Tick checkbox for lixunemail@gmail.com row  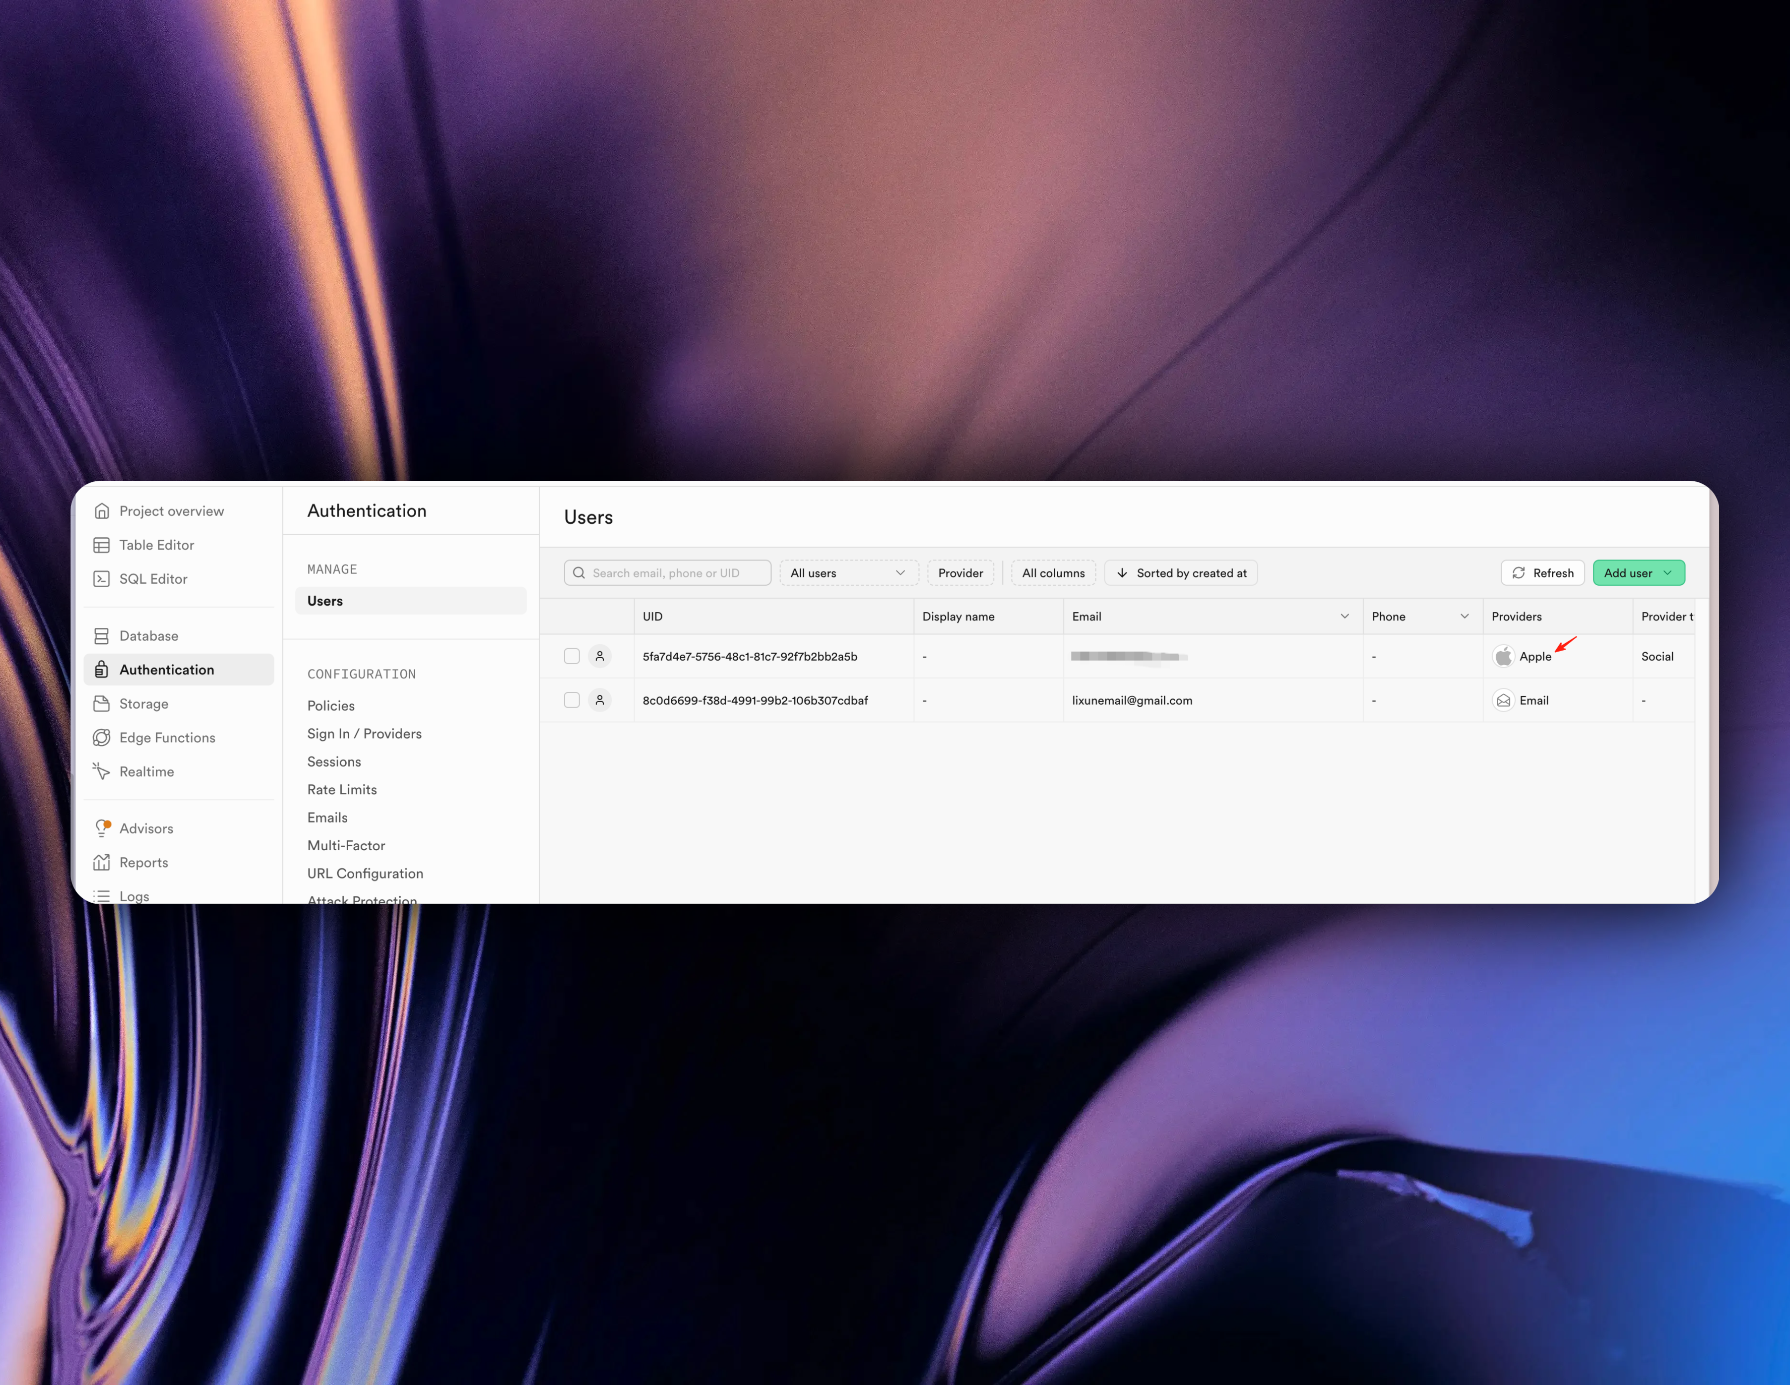[572, 700]
